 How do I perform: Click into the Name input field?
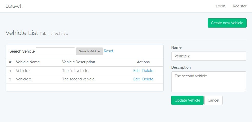click(x=209, y=56)
